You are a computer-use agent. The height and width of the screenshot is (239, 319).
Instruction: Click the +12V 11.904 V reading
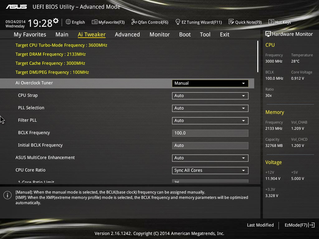[x=273, y=178]
